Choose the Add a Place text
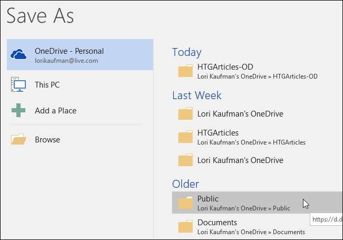 (x=55, y=111)
